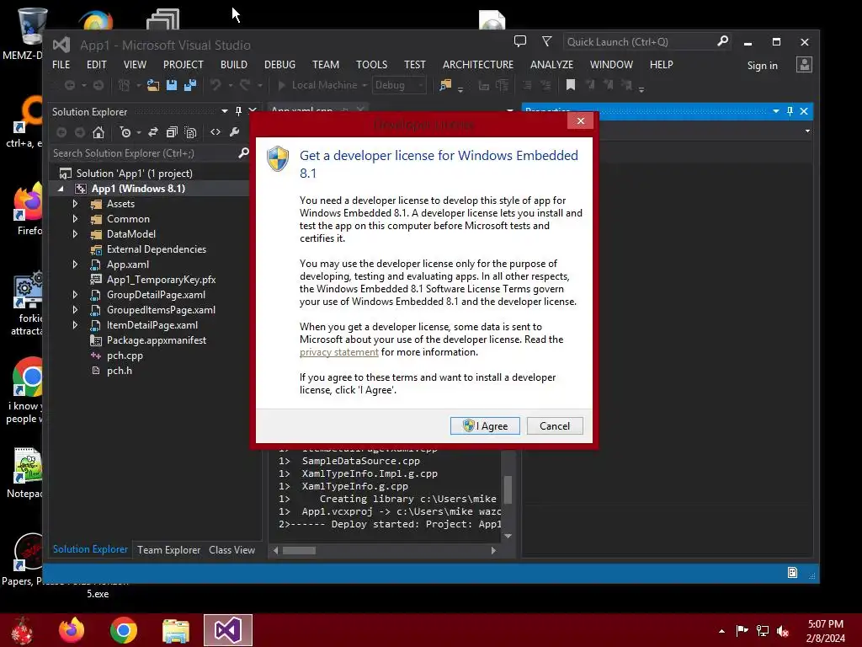Switch to Class View tab

(x=231, y=549)
